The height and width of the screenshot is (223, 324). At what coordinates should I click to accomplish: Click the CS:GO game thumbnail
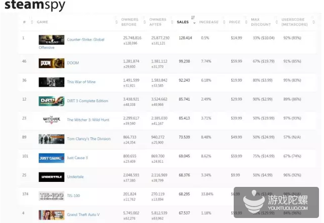tap(52, 40)
